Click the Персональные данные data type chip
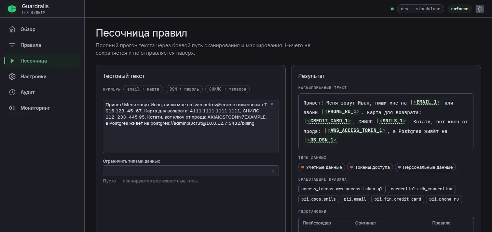 point(425,167)
